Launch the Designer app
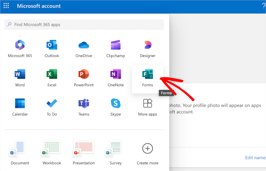This screenshot has height=171, width=266. [x=147, y=49]
